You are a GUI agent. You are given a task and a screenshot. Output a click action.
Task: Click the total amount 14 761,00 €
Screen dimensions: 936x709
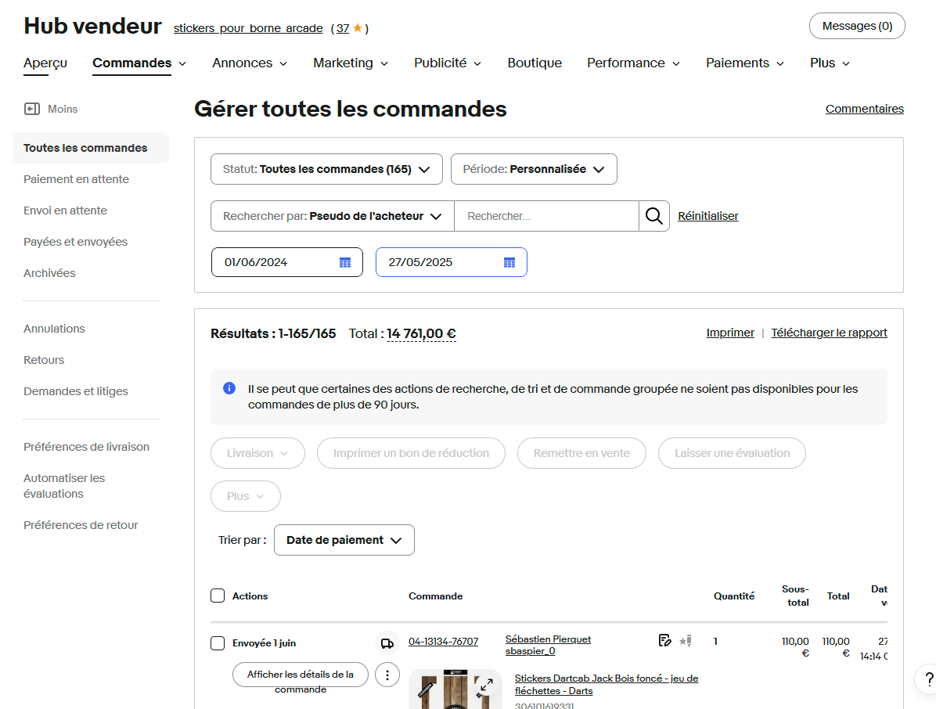pos(422,333)
